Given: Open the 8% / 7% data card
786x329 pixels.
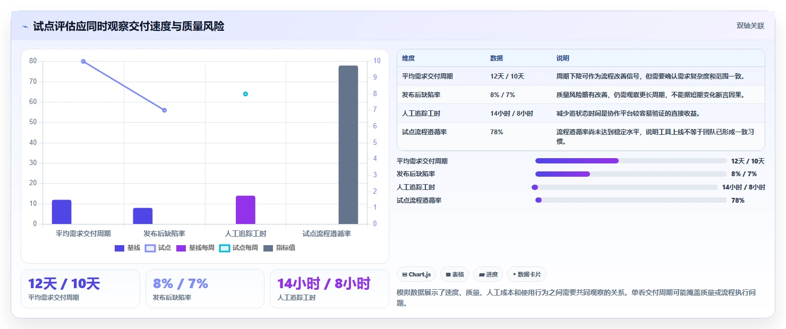Looking at the screenshot, I should [205, 289].
